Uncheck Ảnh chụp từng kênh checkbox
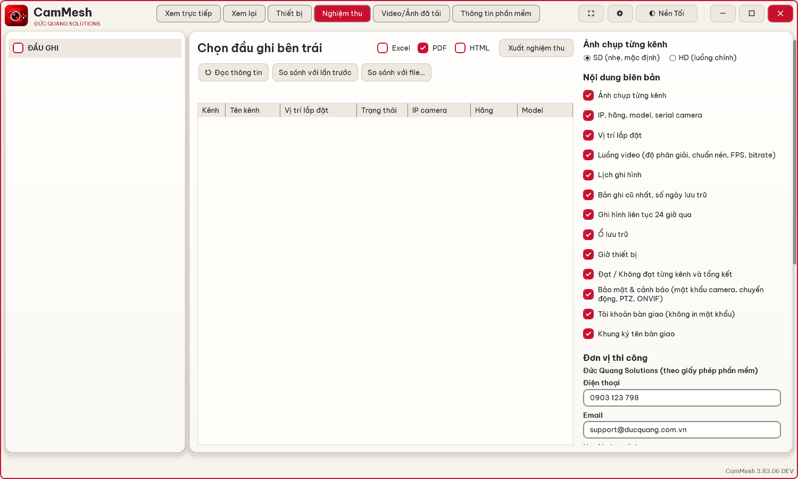This screenshot has height=479, width=798. pos(588,95)
